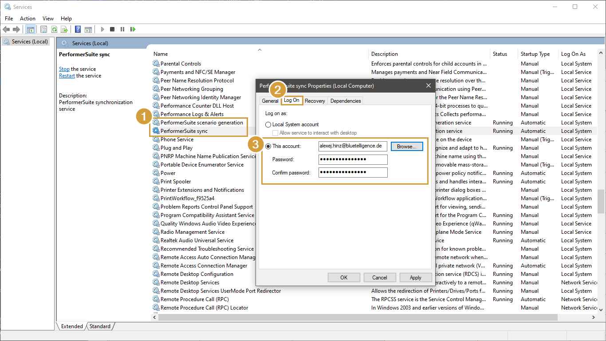Viewport: 606px width, 341px height.
Task: Sort services by the Startup Type column
Action: (535, 54)
